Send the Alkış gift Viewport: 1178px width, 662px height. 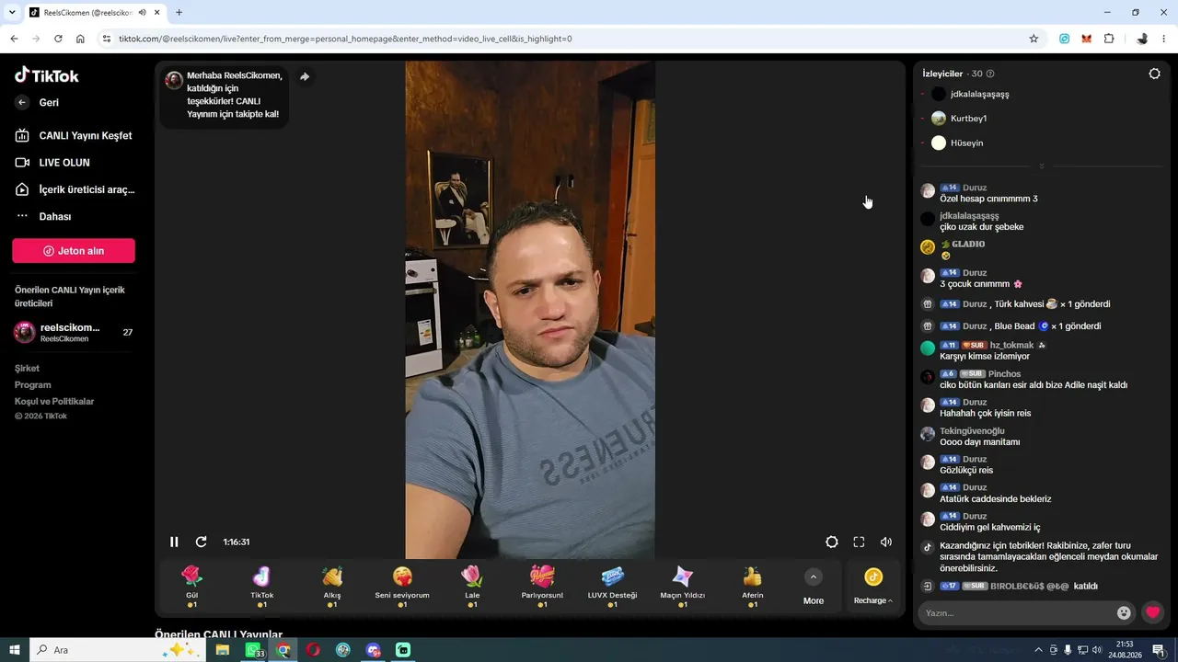[332, 587]
